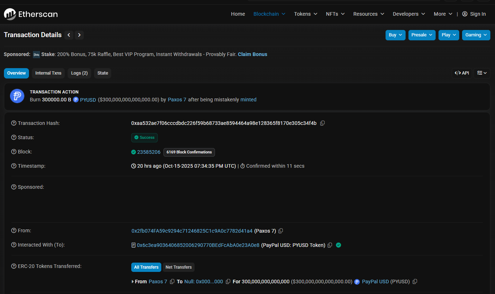Click contract file icon before 0x6c3ea address
The image size is (495, 294).
[133, 245]
